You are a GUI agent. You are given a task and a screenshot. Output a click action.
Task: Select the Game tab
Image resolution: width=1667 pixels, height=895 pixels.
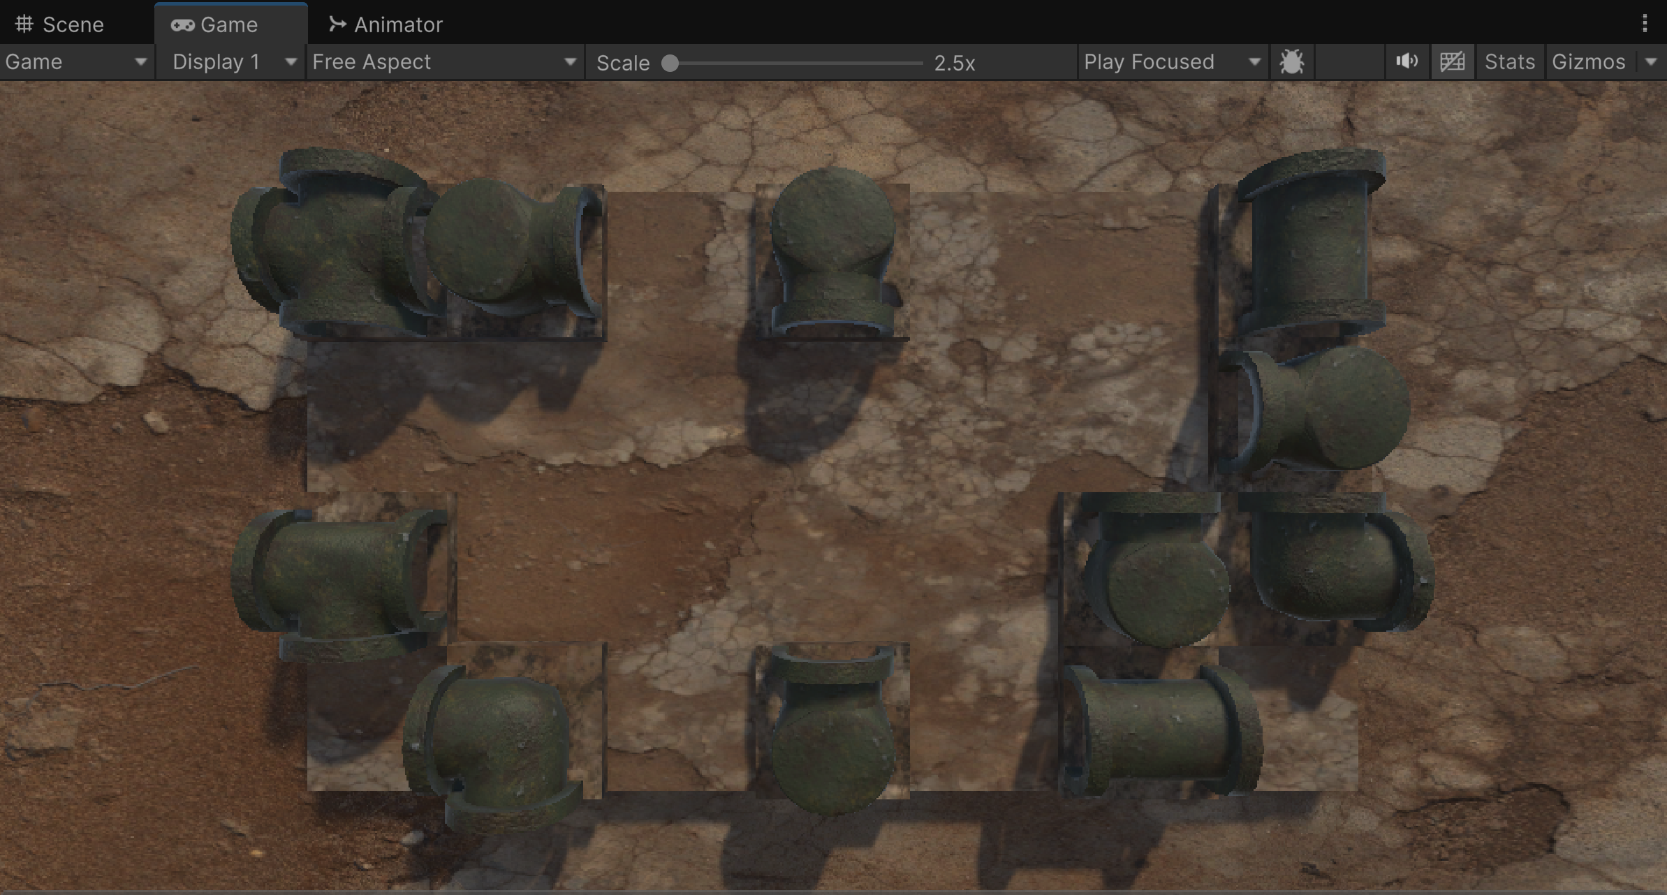[230, 24]
